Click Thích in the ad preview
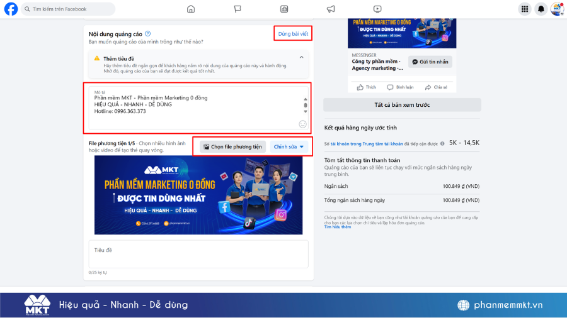Image resolution: width=567 pixels, height=318 pixels. 366,87
